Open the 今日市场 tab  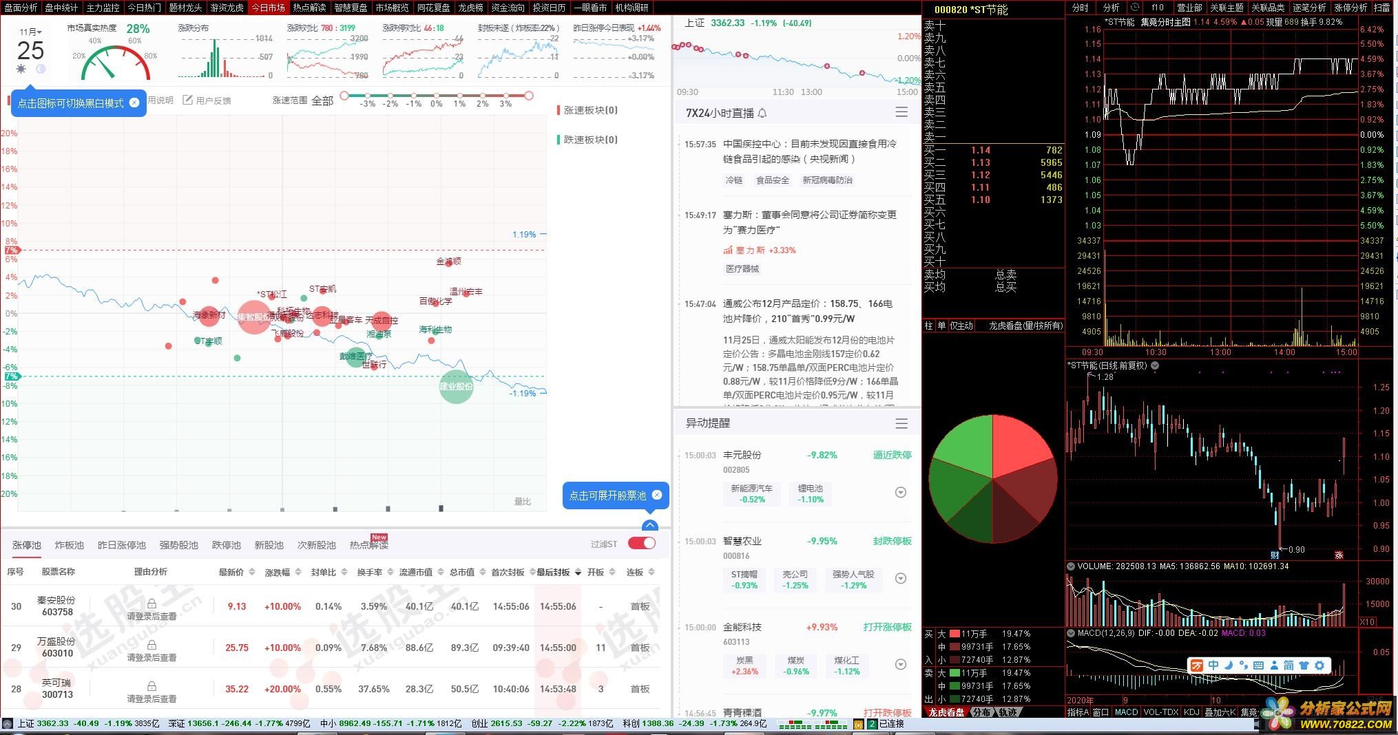[268, 8]
